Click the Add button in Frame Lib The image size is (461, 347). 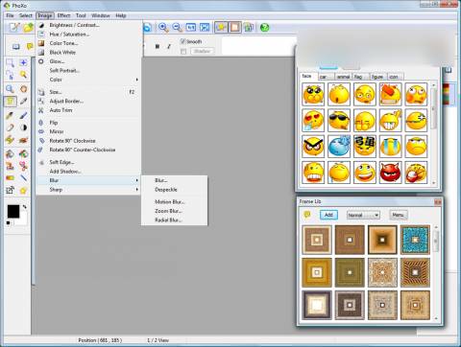pos(328,215)
